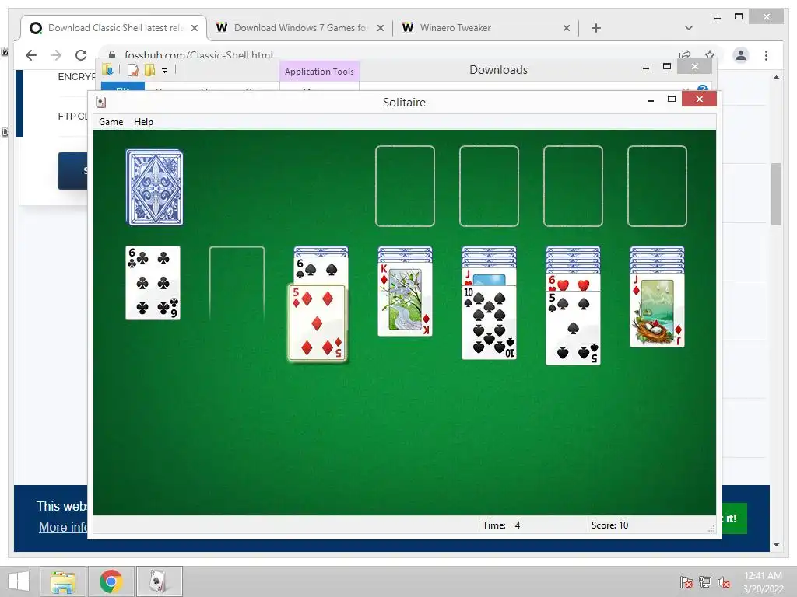Image resolution: width=797 pixels, height=597 pixels.
Task: Minimize the Solitaire window
Action: click(650, 100)
